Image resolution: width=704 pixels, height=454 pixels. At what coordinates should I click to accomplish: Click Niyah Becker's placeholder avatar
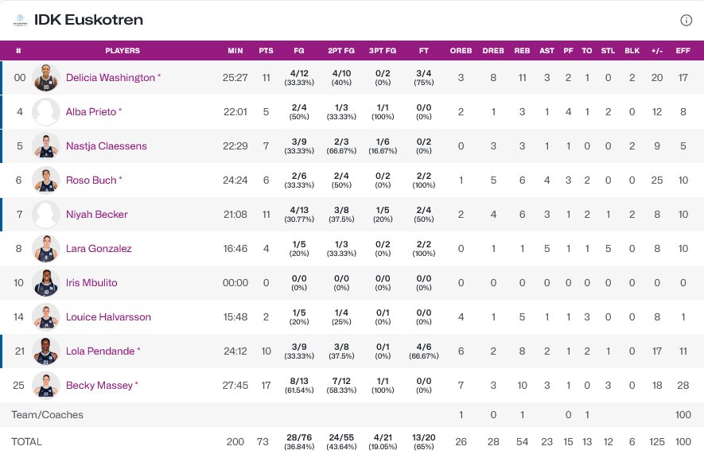46,215
